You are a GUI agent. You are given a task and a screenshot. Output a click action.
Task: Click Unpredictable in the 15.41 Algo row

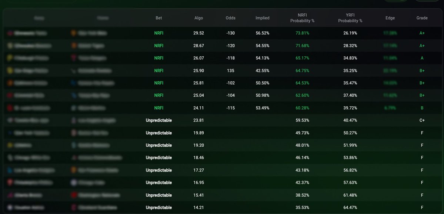pos(158,195)
